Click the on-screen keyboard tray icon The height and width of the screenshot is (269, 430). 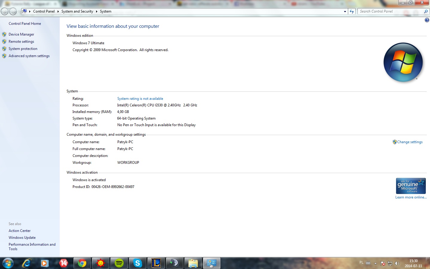click(368, 263)
